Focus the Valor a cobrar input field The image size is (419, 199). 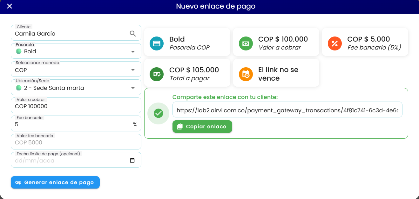click(x=76, y=106)
